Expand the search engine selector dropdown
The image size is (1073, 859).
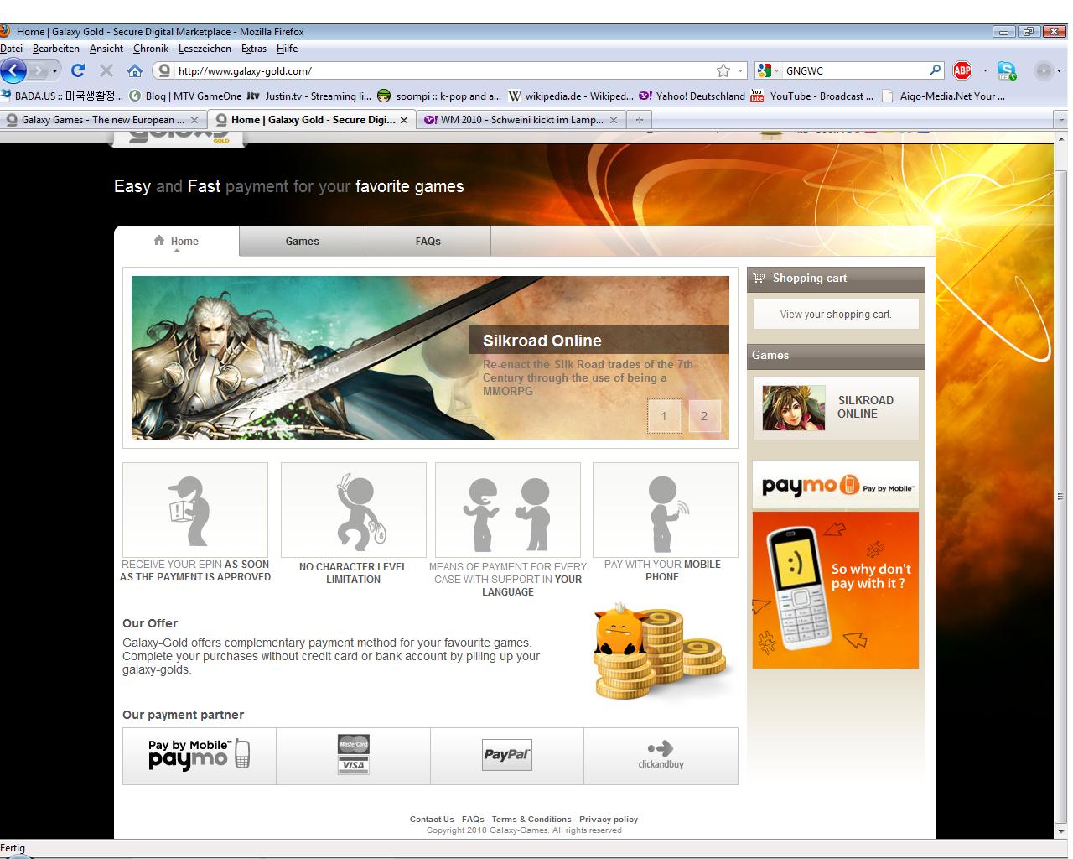(776, 71)
